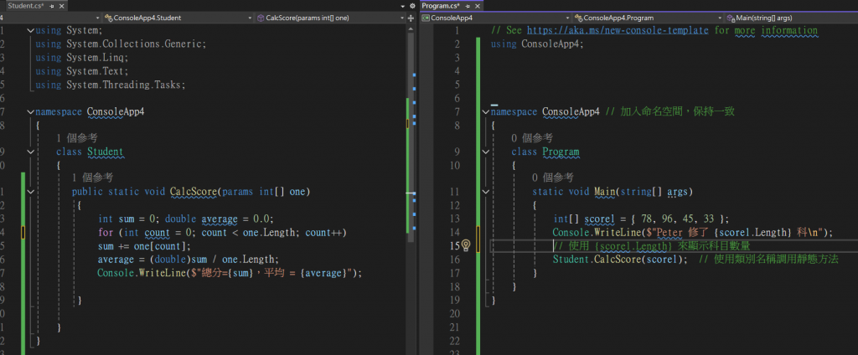Click 'using System.Text;' line
Image resolution: width=858 pixels, height=355 pixels.
[x=81, y=71]
